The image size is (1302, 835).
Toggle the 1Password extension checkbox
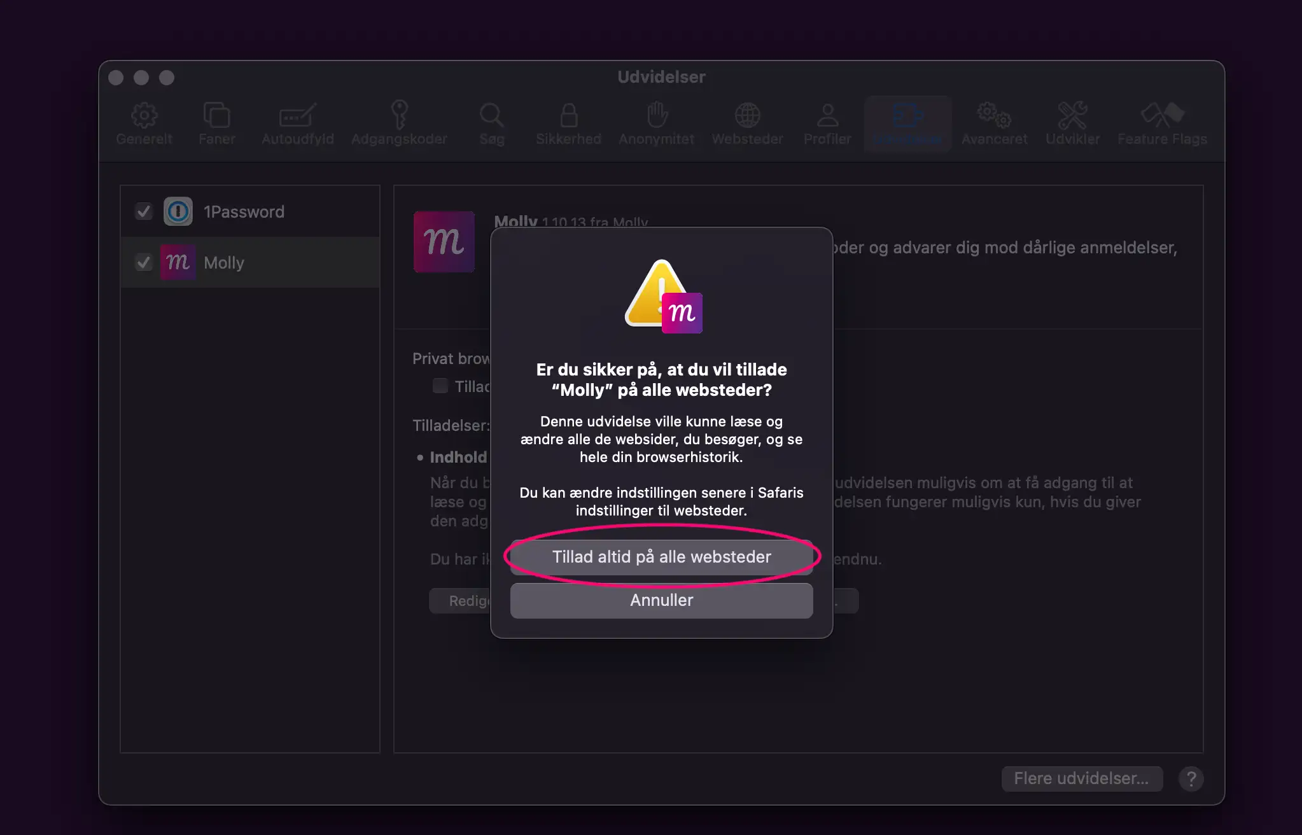click(144, 211)
